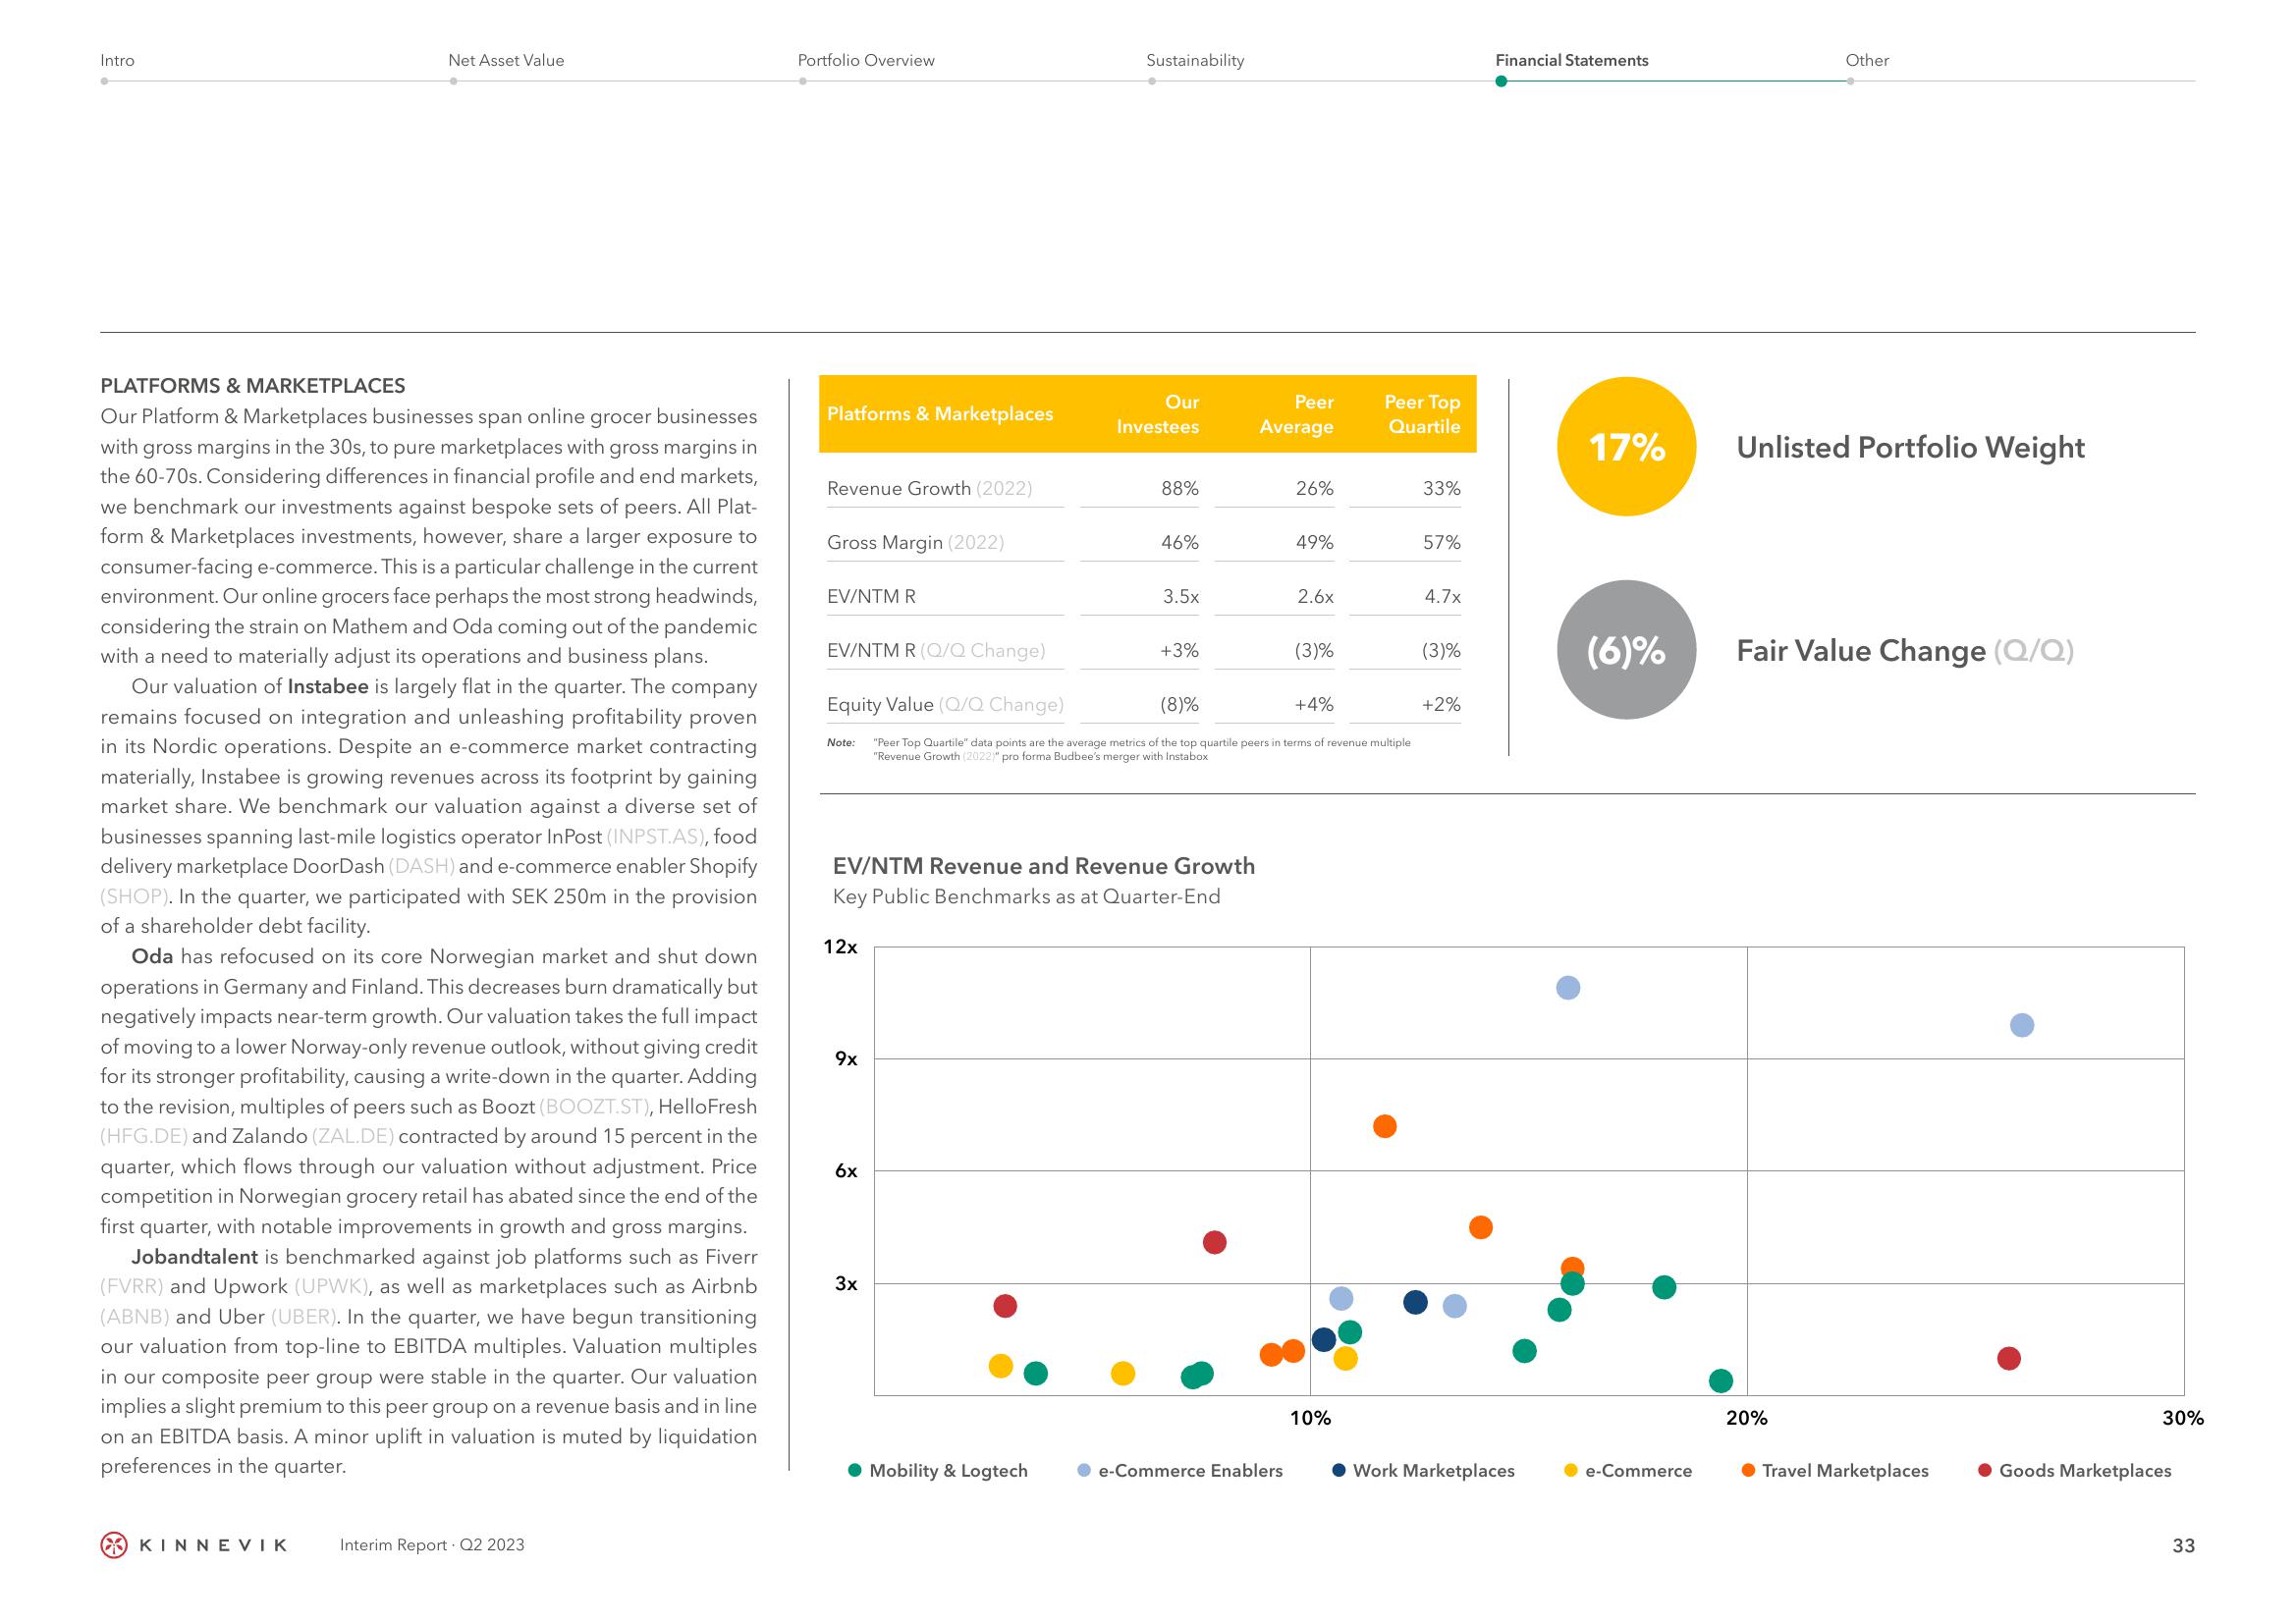Click the ABNB ticker link
This screenshot has width=2296, height=1623.
pos(135,1316)
